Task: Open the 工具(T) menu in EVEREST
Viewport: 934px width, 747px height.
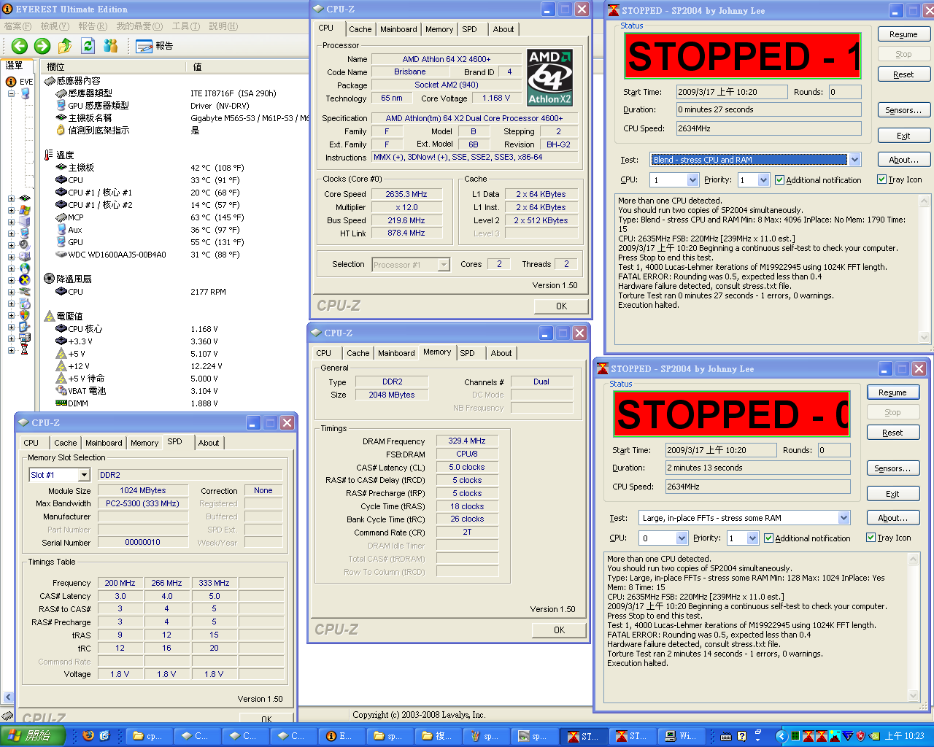Action: 185,26
